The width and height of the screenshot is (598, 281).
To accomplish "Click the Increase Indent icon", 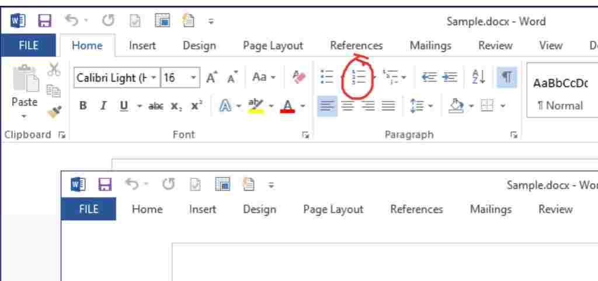I will (450, 78).
